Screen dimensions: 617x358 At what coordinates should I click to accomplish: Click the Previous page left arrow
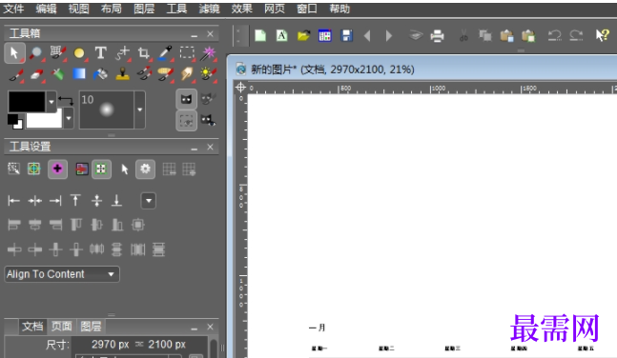367,36
